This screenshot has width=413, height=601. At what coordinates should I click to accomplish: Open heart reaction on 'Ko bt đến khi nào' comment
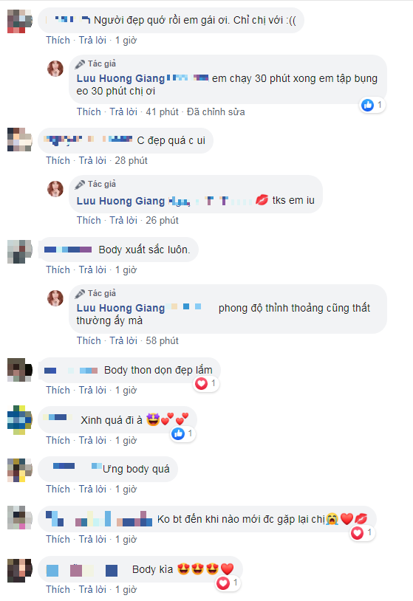coord(358,533)
